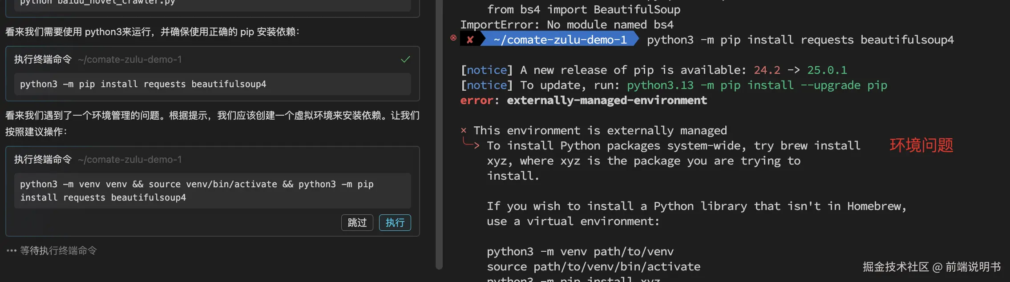1010x282 pixels.
Task: Click the message beginning 看来我们需要使用 python3来运行
Action: [152, 32]
